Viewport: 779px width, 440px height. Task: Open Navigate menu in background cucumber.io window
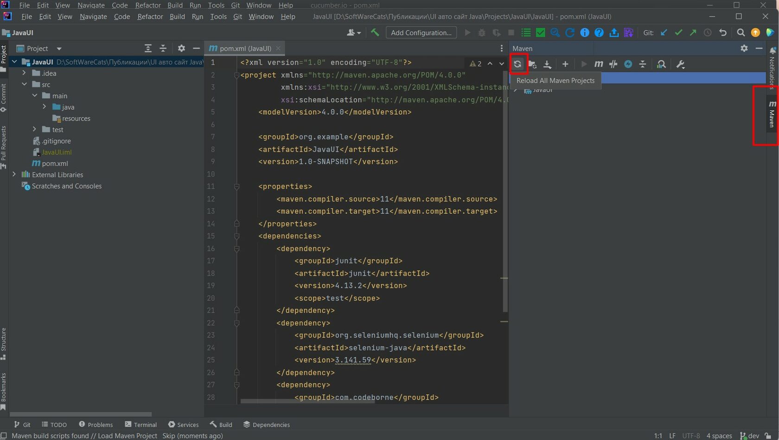pos(91,5)
